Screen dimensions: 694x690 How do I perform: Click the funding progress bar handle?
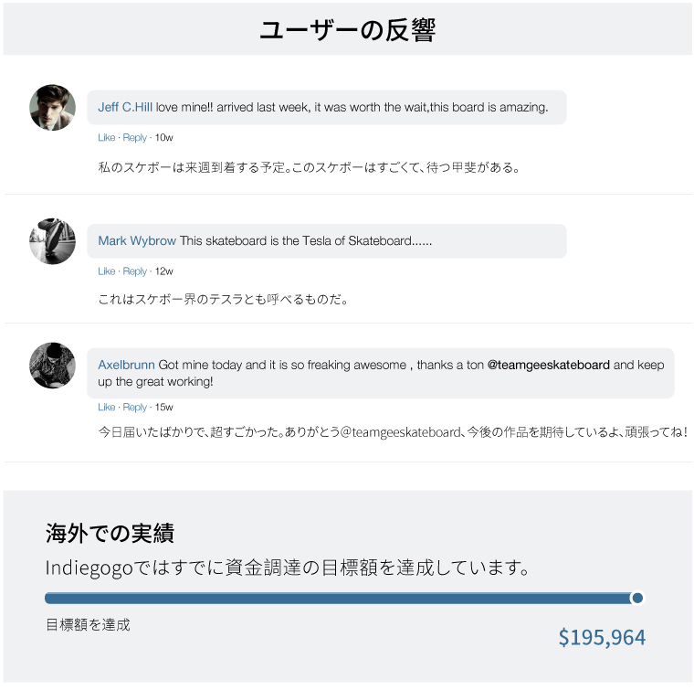pyautogui.click(x=637, y=598)
